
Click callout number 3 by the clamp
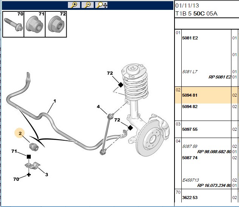pos(47,174)
